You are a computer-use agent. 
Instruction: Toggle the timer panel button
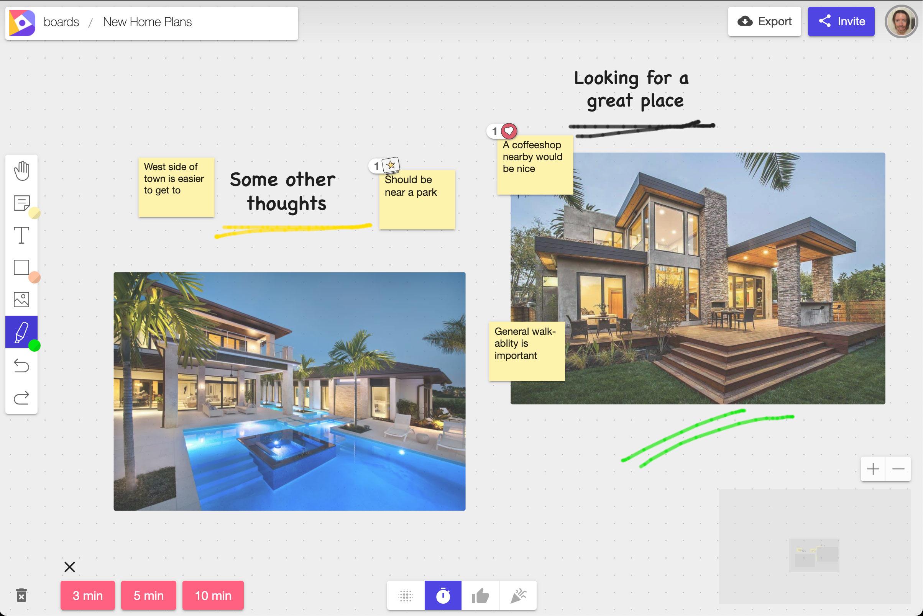point(443,596)
